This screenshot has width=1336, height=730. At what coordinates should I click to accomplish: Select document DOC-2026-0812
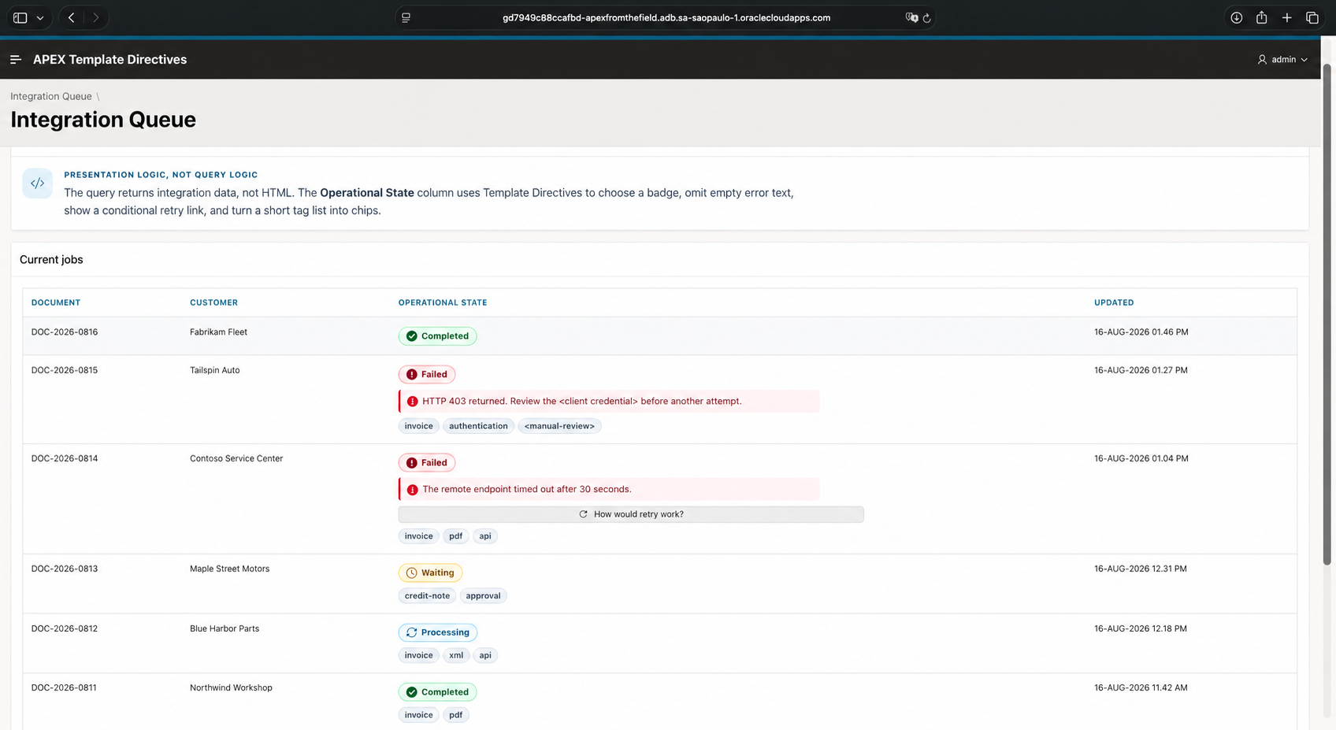point(65,628)
